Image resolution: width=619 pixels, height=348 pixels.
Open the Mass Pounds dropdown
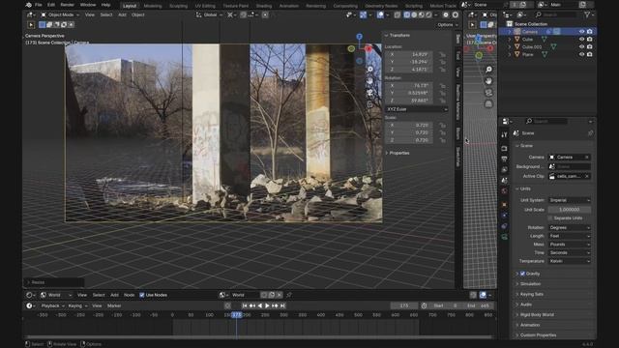click(x=570, y=245)
